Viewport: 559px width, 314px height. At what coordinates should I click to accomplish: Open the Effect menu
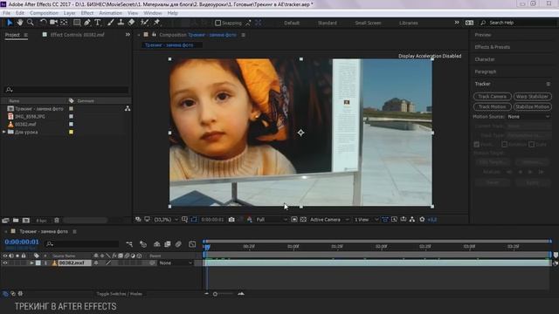click(x=87, y=13)
